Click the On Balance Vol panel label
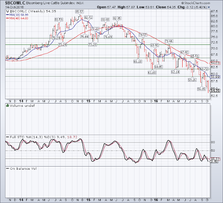The width and height of the screenshot is (223, 203). (x=23, y=169)
